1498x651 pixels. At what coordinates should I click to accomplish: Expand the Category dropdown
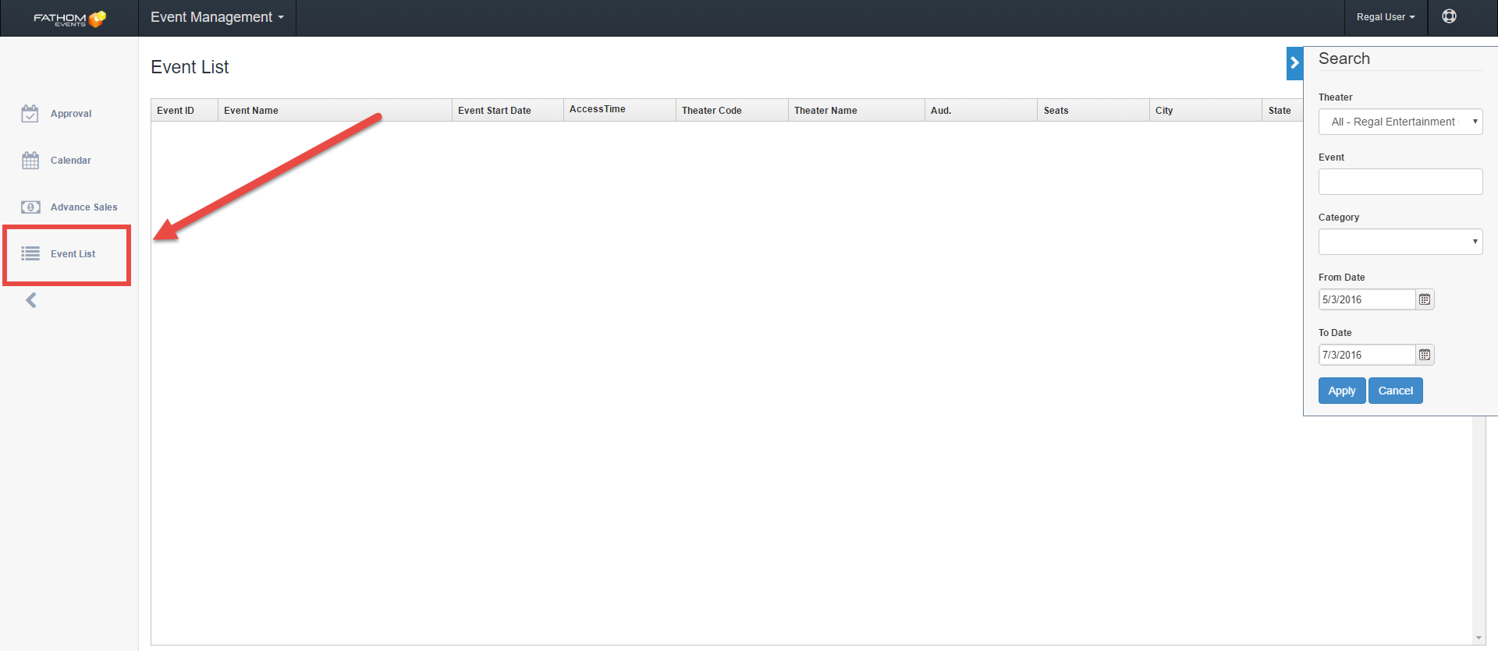pyautogui.click(x=1400, y=242)
